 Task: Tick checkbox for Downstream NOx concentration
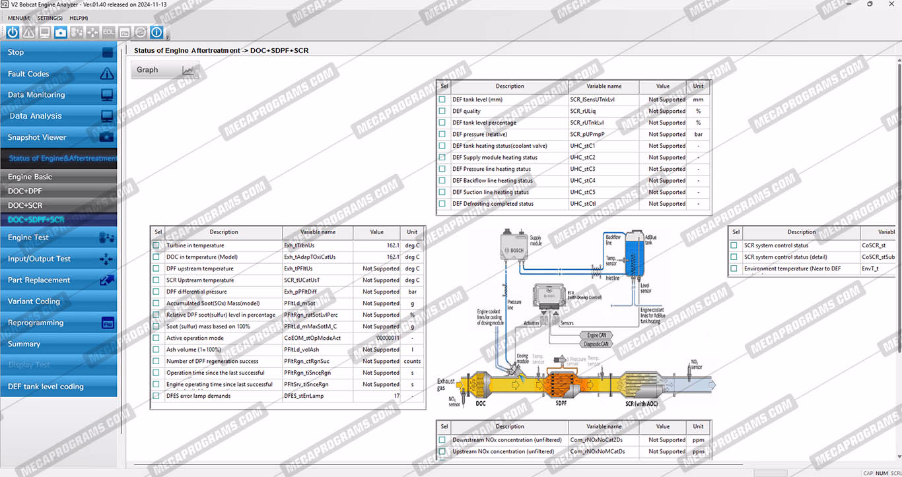point(442,440)
